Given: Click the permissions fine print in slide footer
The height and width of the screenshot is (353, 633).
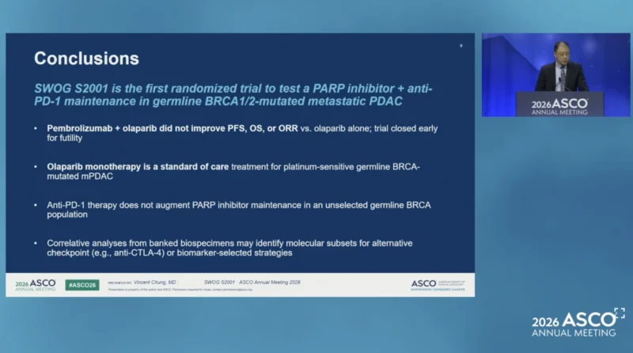Looking at the screenshot, I should coord(180,290).
